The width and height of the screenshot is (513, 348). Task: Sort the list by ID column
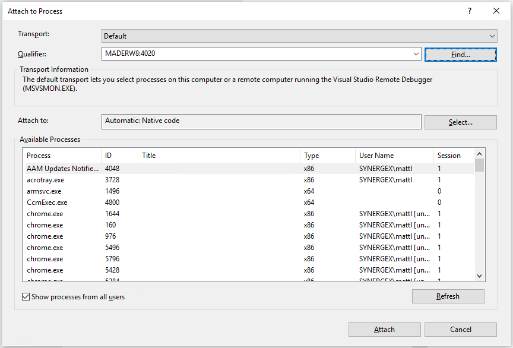tap(119, 156)
